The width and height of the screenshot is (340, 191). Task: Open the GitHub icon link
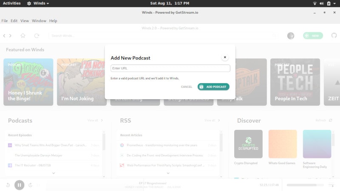coord(334,35)
